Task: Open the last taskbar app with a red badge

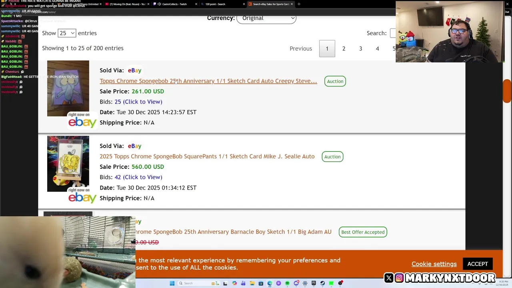Action: pos(340,283)
